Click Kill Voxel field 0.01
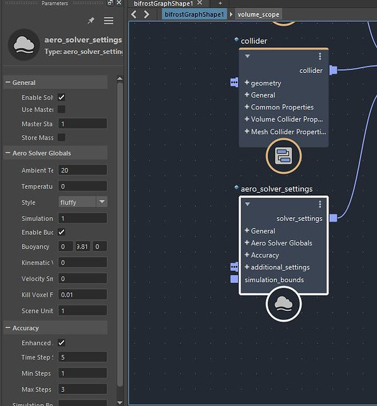Viewport: 377px width, 406px height. click(x=82, y=295)
